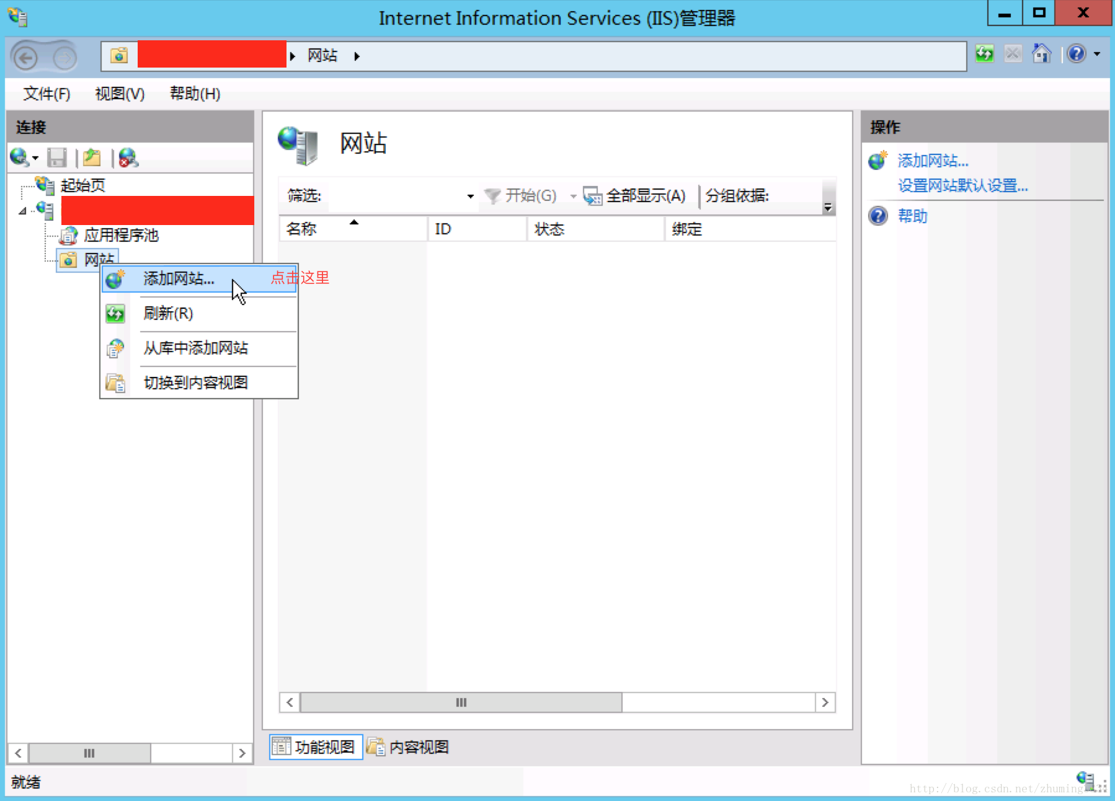Click the site list horizontal scrollbar thumb
This screenshot has width=1115, height=801.
(x=461, y=702)
